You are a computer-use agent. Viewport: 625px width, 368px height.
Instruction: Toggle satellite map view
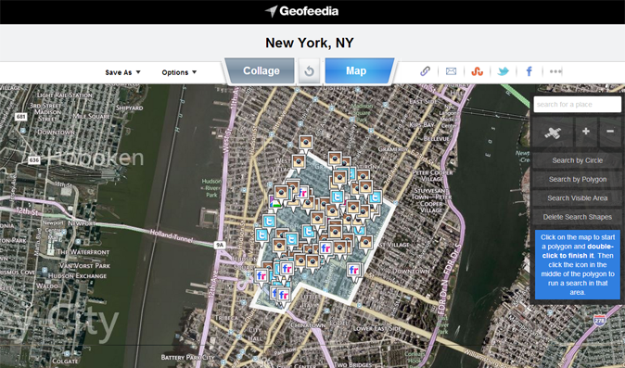point(553,133)
